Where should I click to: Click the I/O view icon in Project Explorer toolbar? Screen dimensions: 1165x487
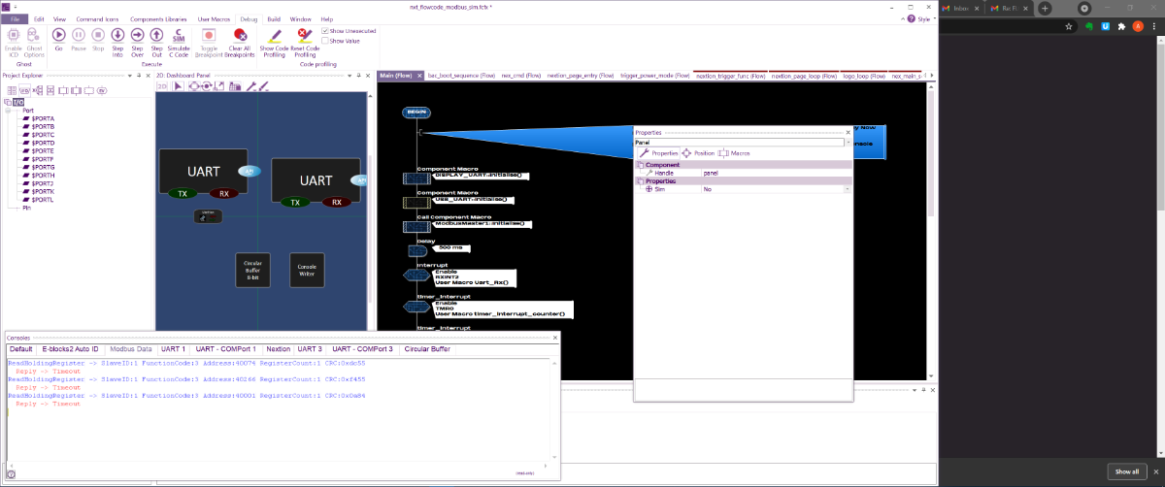23,90
